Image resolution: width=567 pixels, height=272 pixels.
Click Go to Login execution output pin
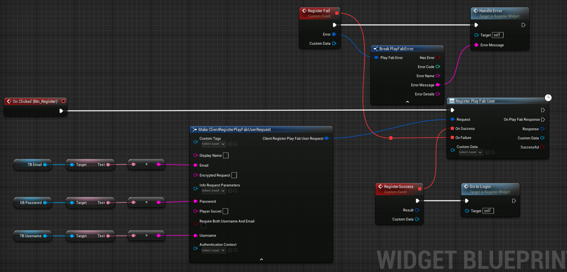click(514, 201)
